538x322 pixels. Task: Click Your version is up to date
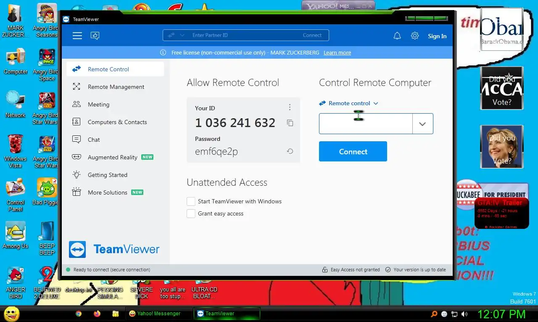[419, 270]
